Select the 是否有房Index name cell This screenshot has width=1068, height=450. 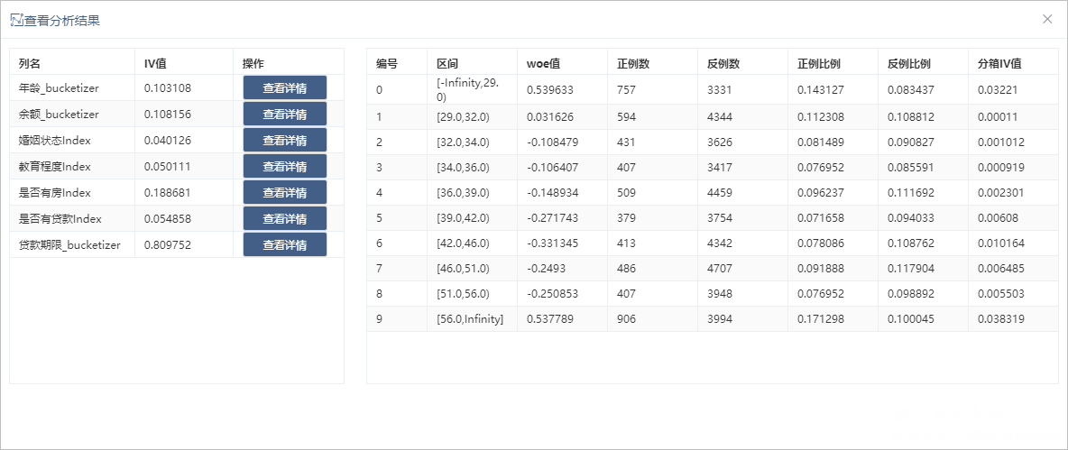pos(72,193)
